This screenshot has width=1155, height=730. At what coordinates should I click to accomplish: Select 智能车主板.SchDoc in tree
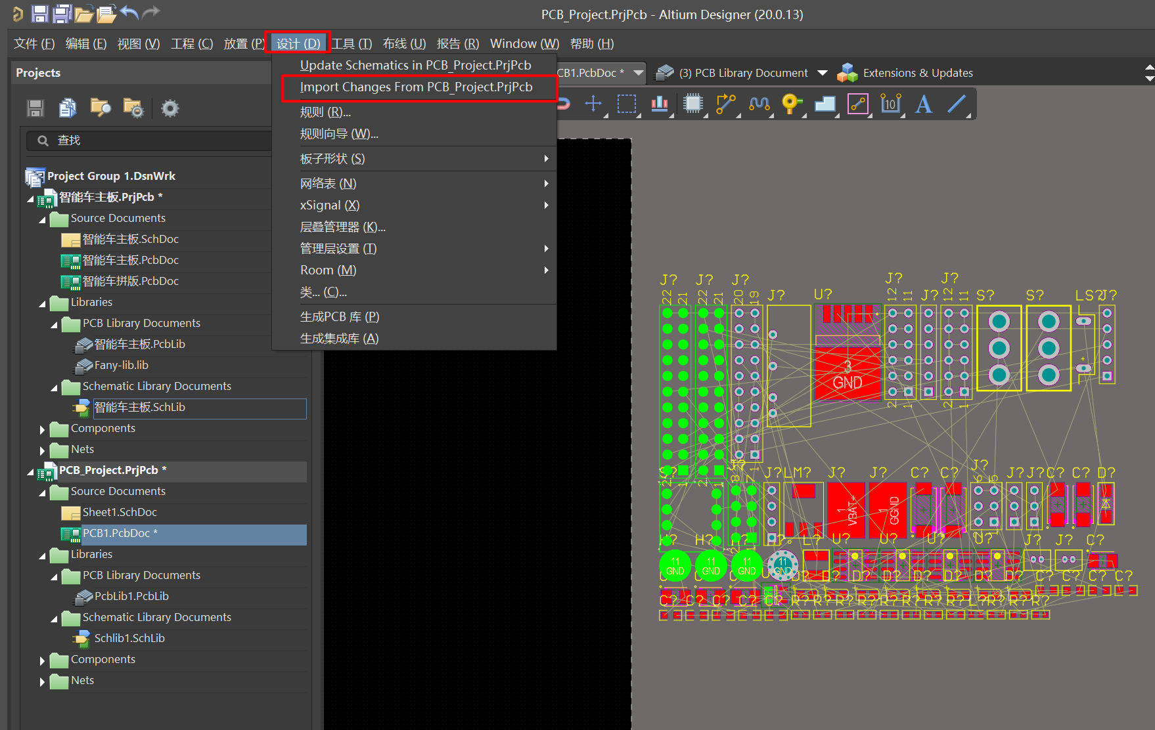click(x=131, y=239)
